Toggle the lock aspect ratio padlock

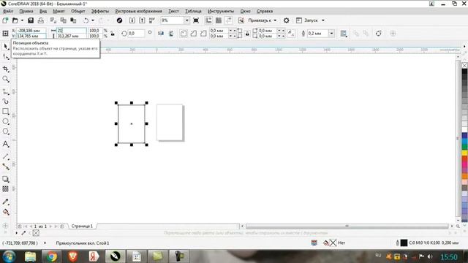point(113,34)
